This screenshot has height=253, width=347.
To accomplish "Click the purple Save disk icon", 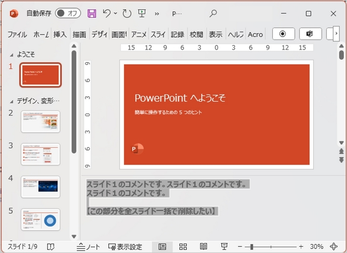I will point(92,13).
